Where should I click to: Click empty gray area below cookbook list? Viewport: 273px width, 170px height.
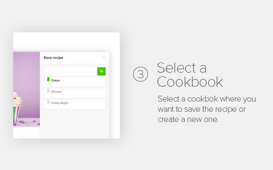(75, 125)
